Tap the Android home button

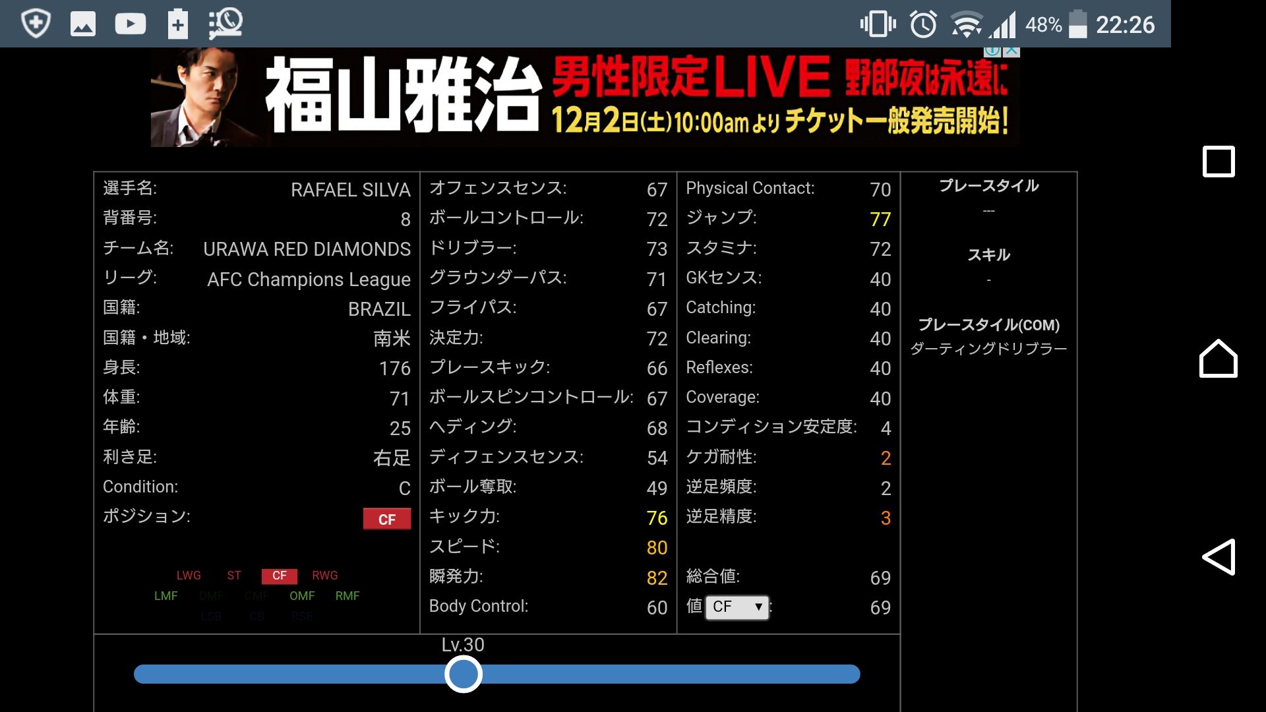click(1218, 359)
